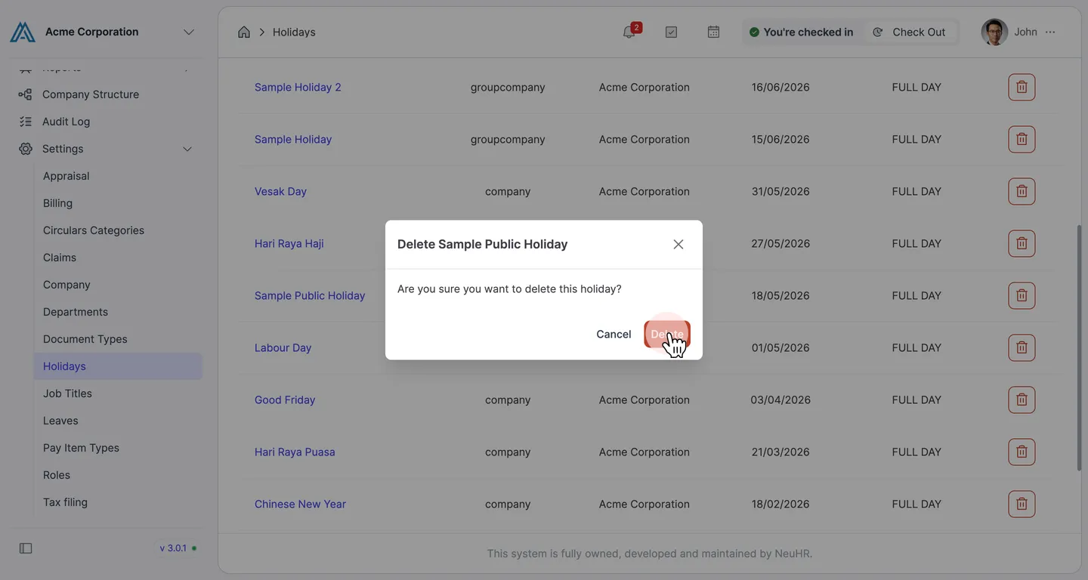The height and width of the screenshot is (580, 1088).
Task: Open the Hari Raya Haji link
Action: (x=289, y=243)
